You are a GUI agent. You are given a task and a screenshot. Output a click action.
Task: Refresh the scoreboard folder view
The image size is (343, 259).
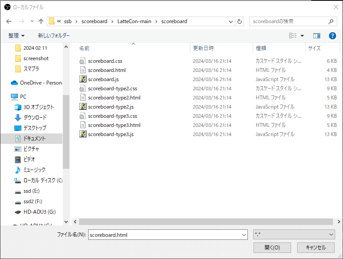point(240,21)
